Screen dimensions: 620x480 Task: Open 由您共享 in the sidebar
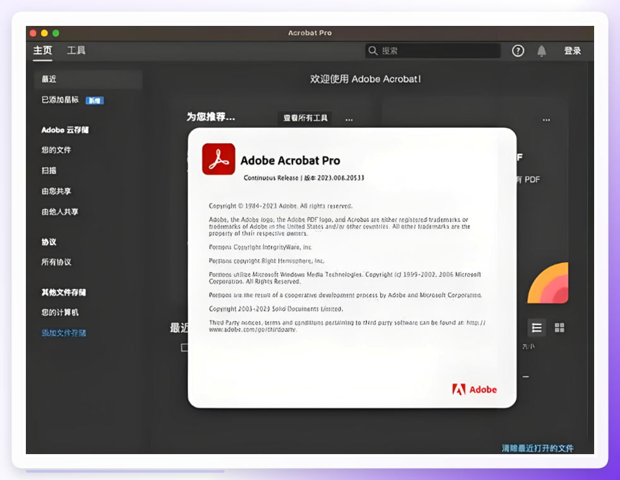pyautogui.click(x=56, y=191)
